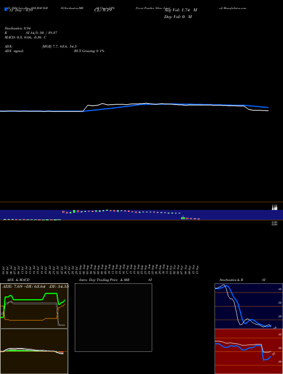Click the 'BUY Growing @ 1%' signal text
283x374 pixels.
click(89, 51)
